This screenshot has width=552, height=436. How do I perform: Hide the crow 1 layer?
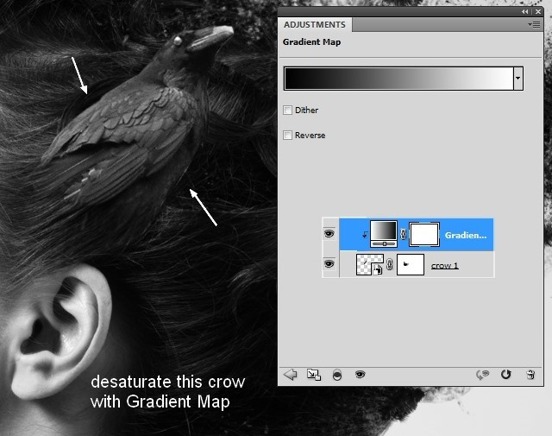click(329, 263)
